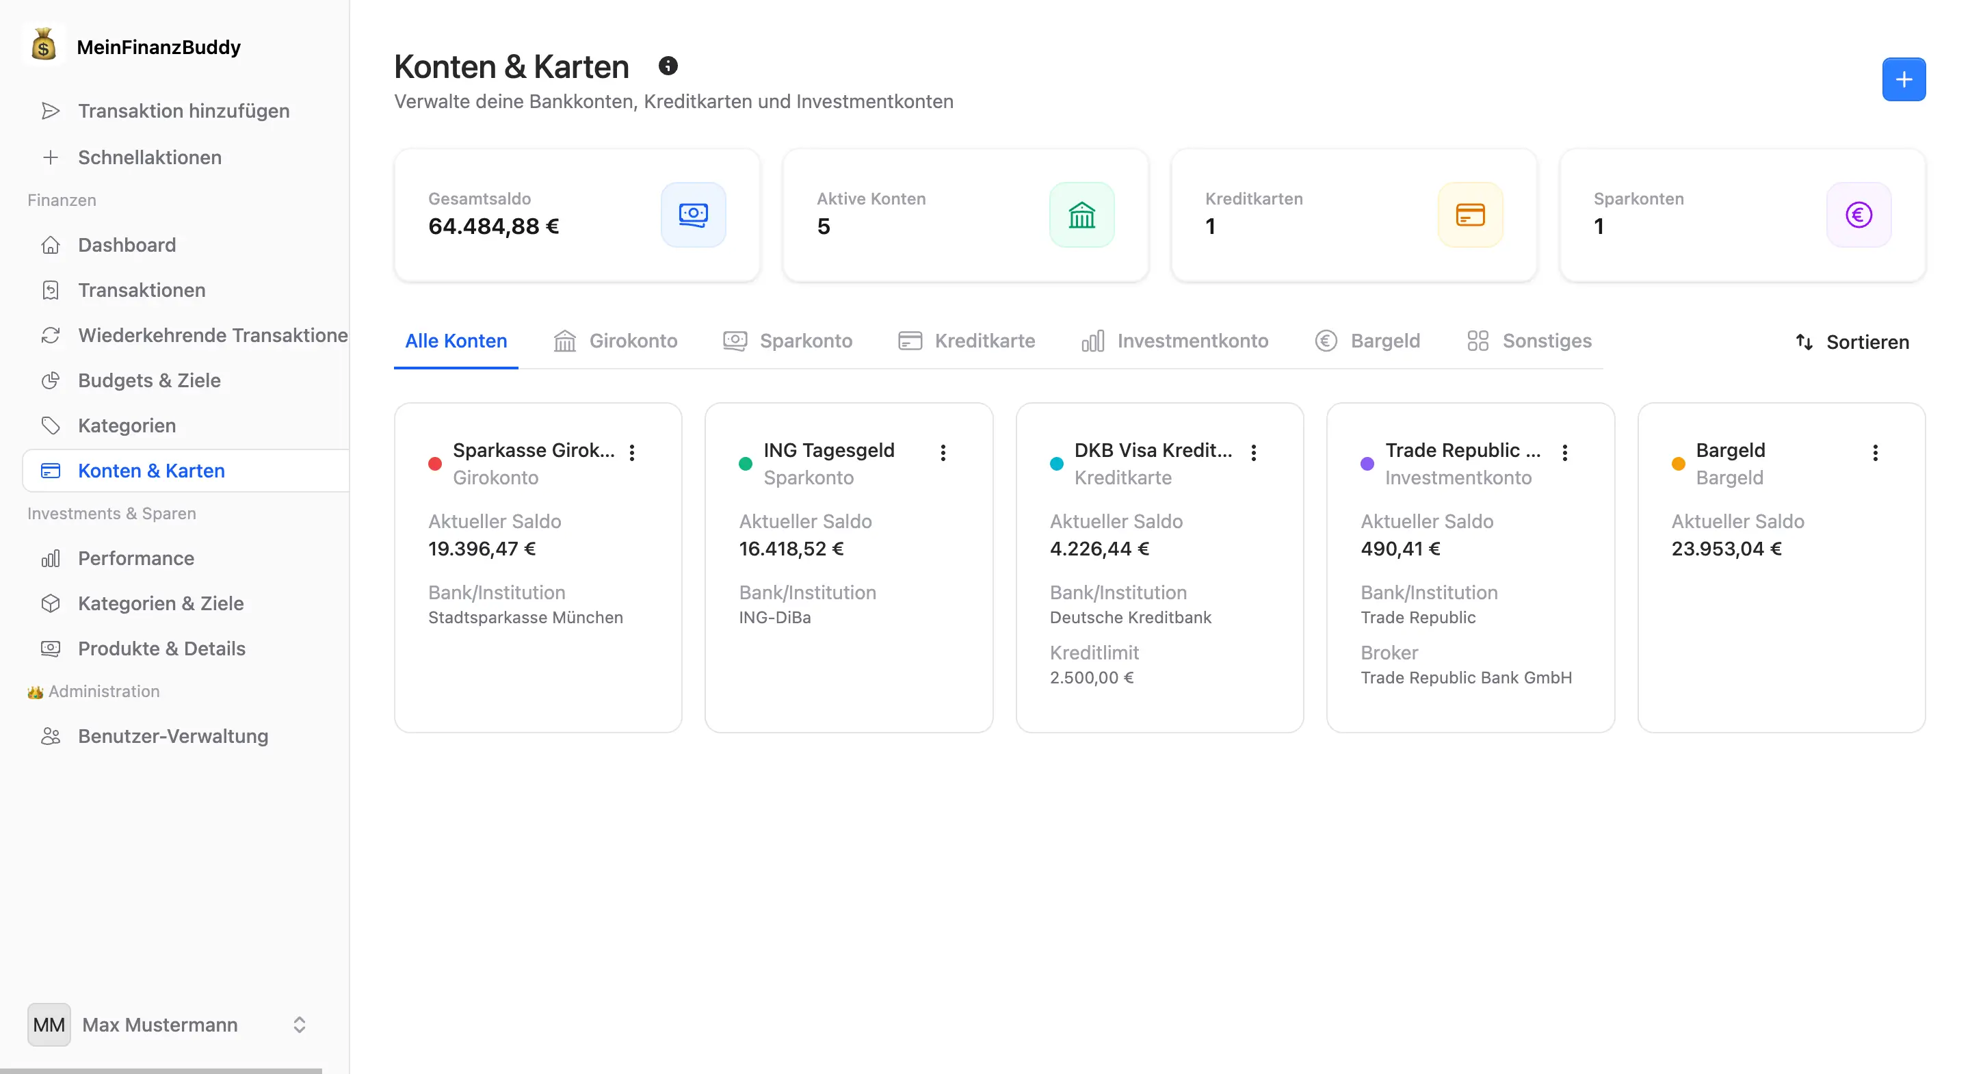Open the Sortieren sort options
The image size is (1970, 1074).
pyautogui.click(x=1852, y=342)
